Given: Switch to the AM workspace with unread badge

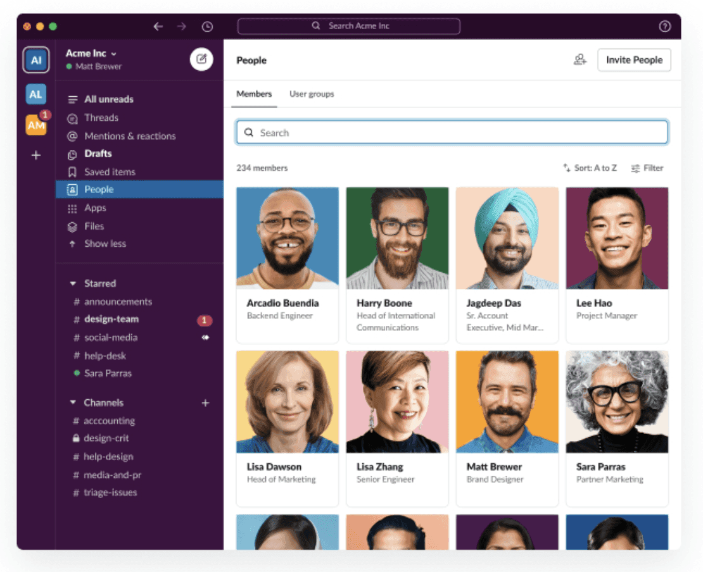Looking at the screenshot, I should [x=35, y=125].
